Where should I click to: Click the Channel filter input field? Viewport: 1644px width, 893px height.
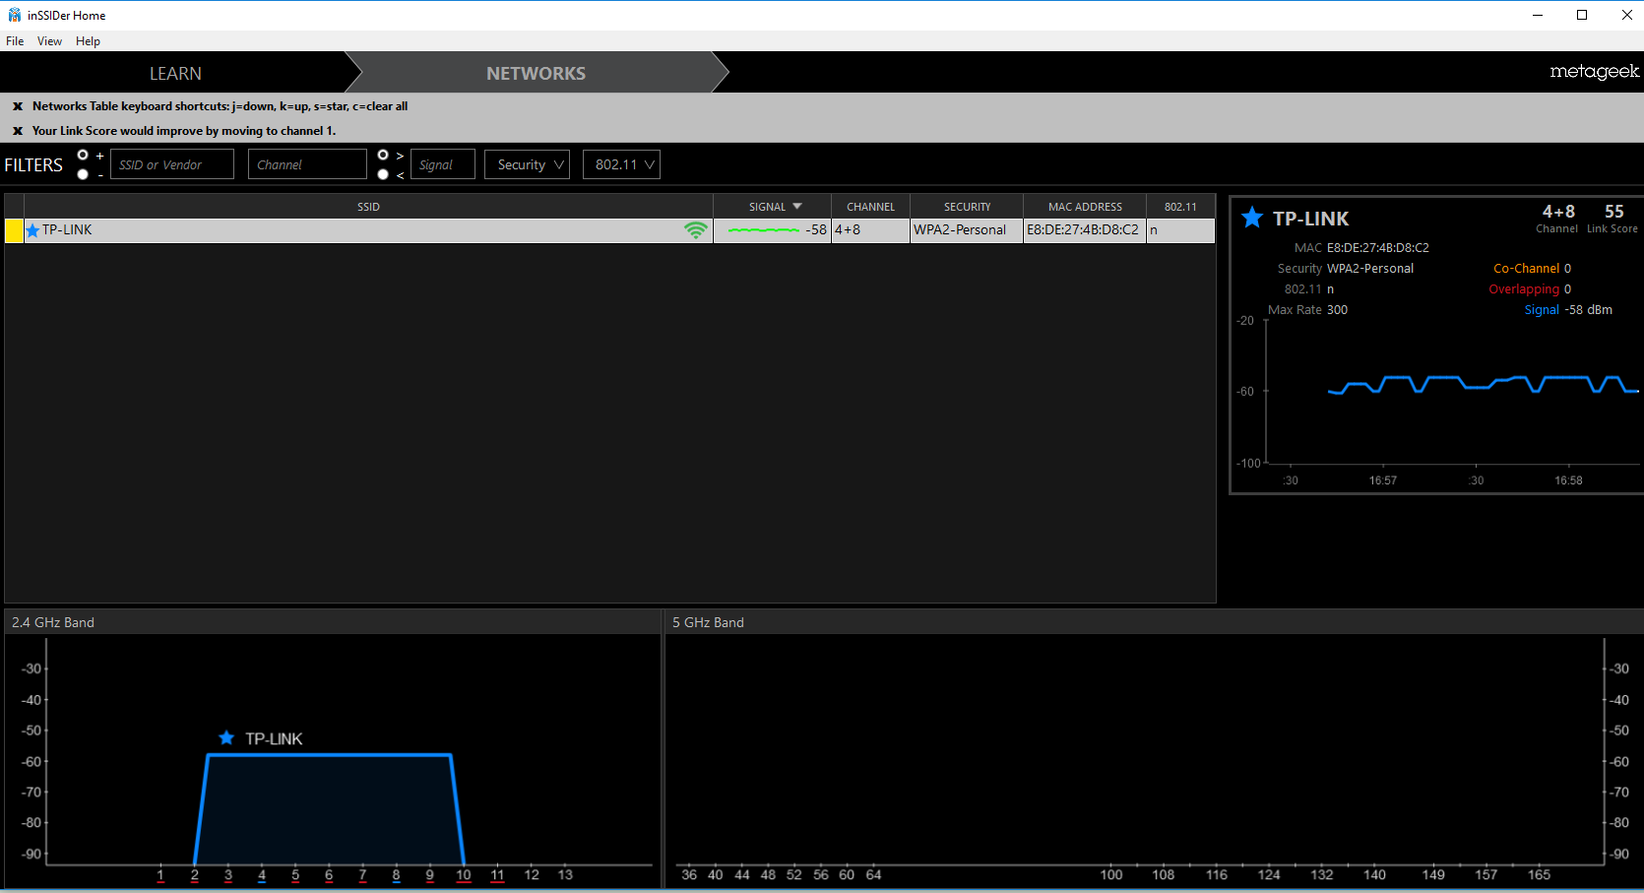pyautogui.click(x=307, y=164)
